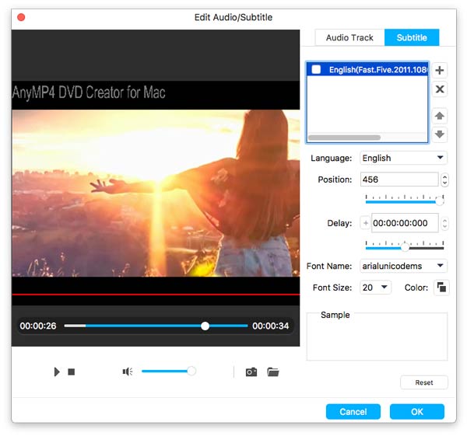Expand the Language dropdown
467x436 pixels.
403,158
